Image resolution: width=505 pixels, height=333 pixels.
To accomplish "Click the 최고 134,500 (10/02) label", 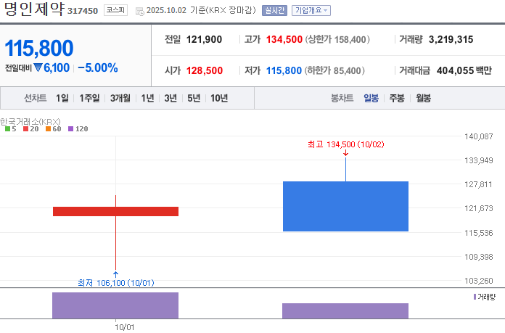I will click(346, 144).
